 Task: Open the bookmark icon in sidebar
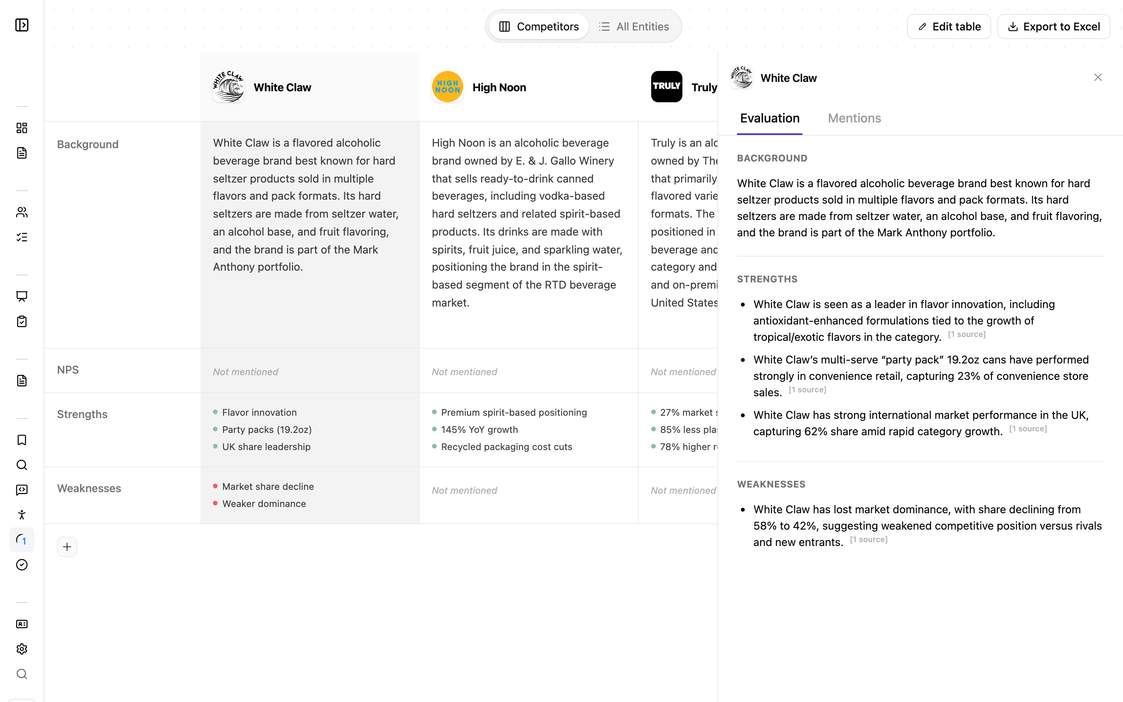tap(22, 440)
